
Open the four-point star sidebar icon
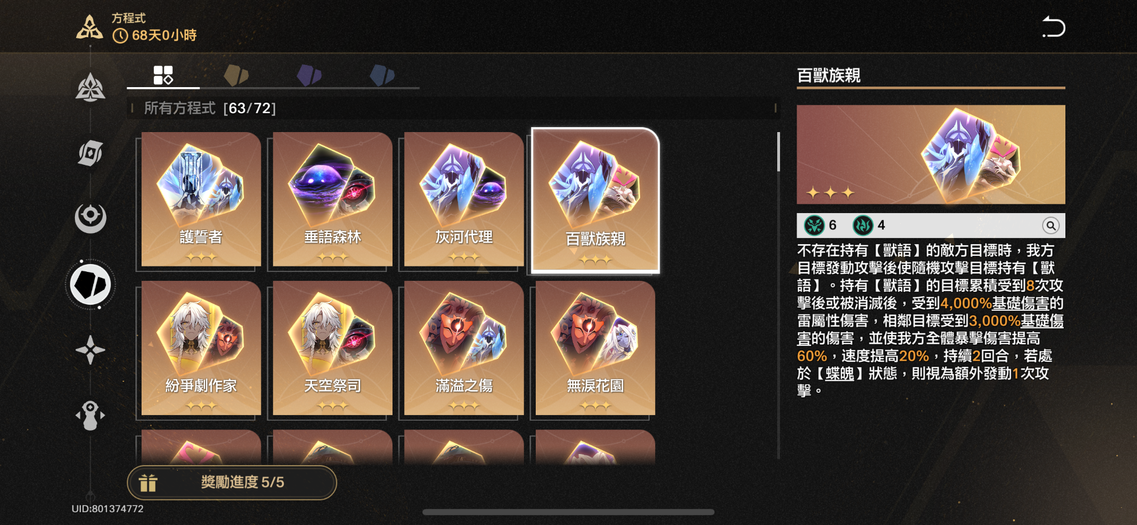tap(90, 350)
